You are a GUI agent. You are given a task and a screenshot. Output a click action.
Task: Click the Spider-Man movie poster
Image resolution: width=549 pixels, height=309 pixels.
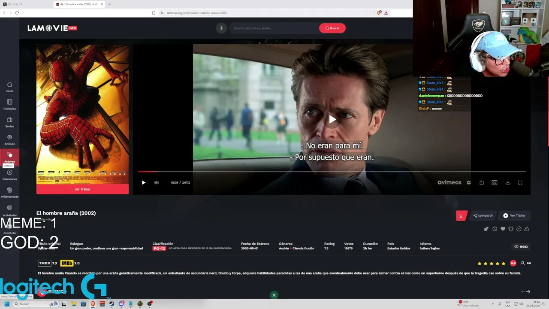82,114
